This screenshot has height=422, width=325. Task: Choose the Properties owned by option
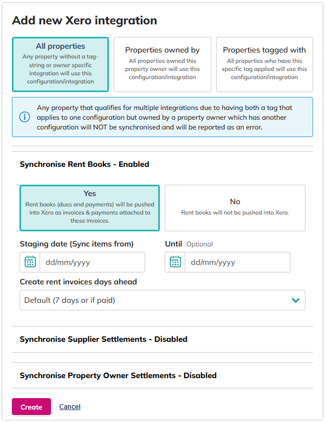click(x=162, y=64)
